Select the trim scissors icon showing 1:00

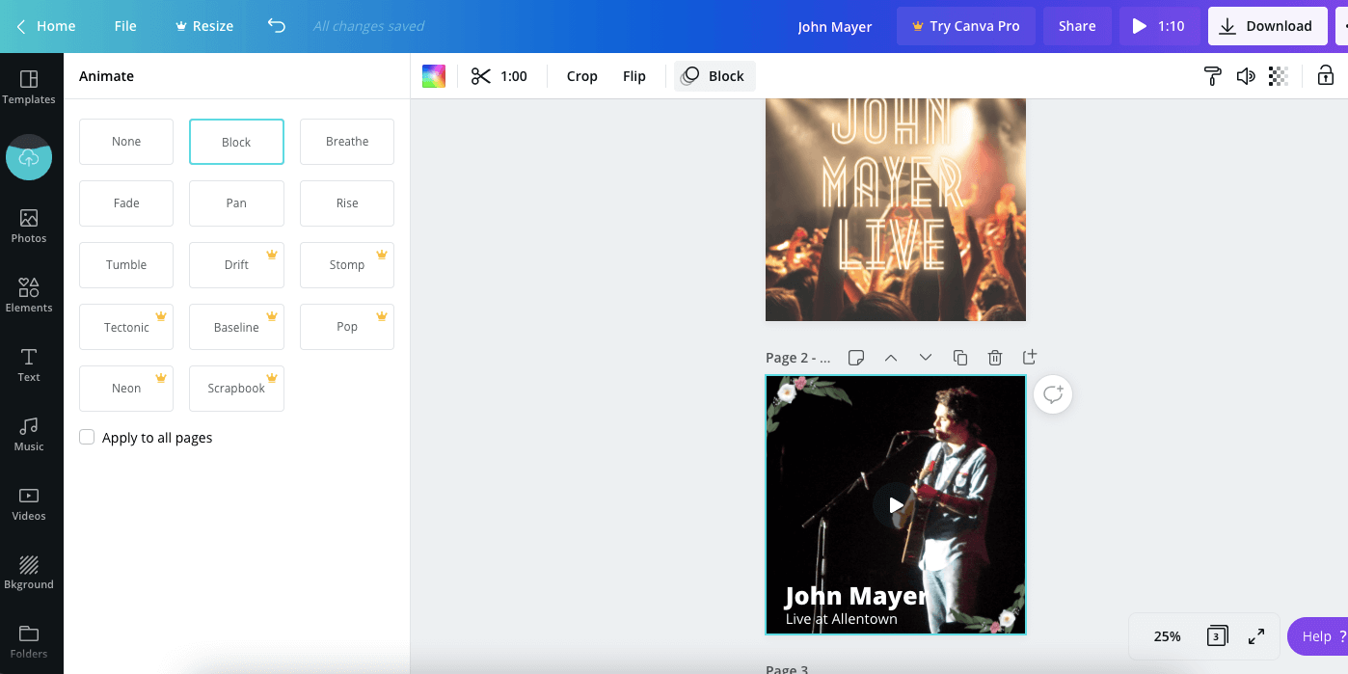point(499,75)
